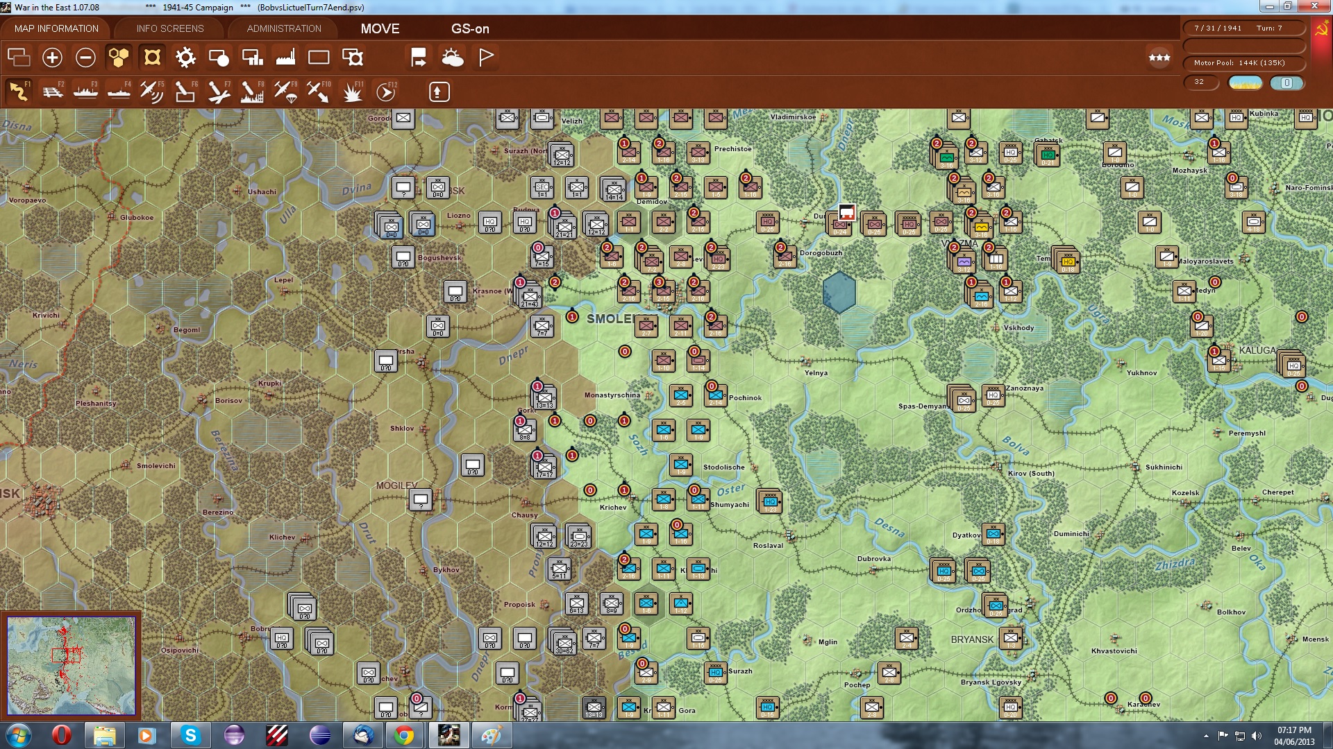
Task: Click the overlapping windows icon
Action: coord(19,57)
